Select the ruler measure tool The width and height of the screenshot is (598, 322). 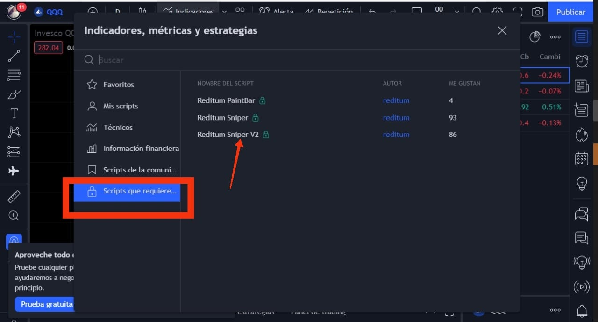click(x=14, y=197)
